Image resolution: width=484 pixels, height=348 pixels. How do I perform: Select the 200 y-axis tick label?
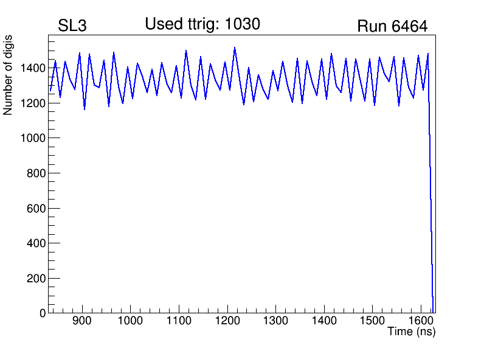(35, 278)
